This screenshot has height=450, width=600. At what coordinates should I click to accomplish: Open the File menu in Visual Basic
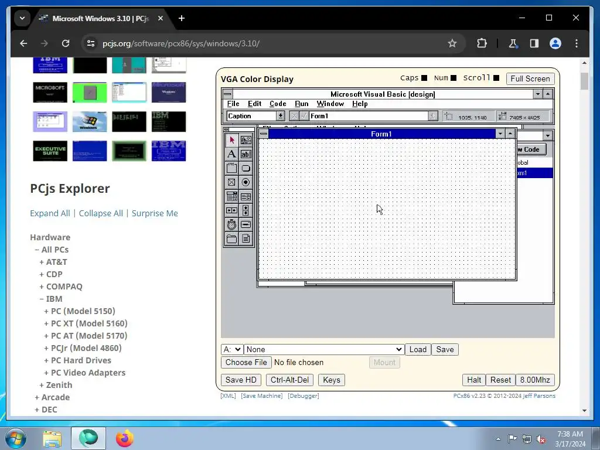(x=233, y=104)
